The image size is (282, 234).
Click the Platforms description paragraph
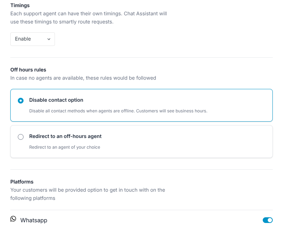coord(87,194)
